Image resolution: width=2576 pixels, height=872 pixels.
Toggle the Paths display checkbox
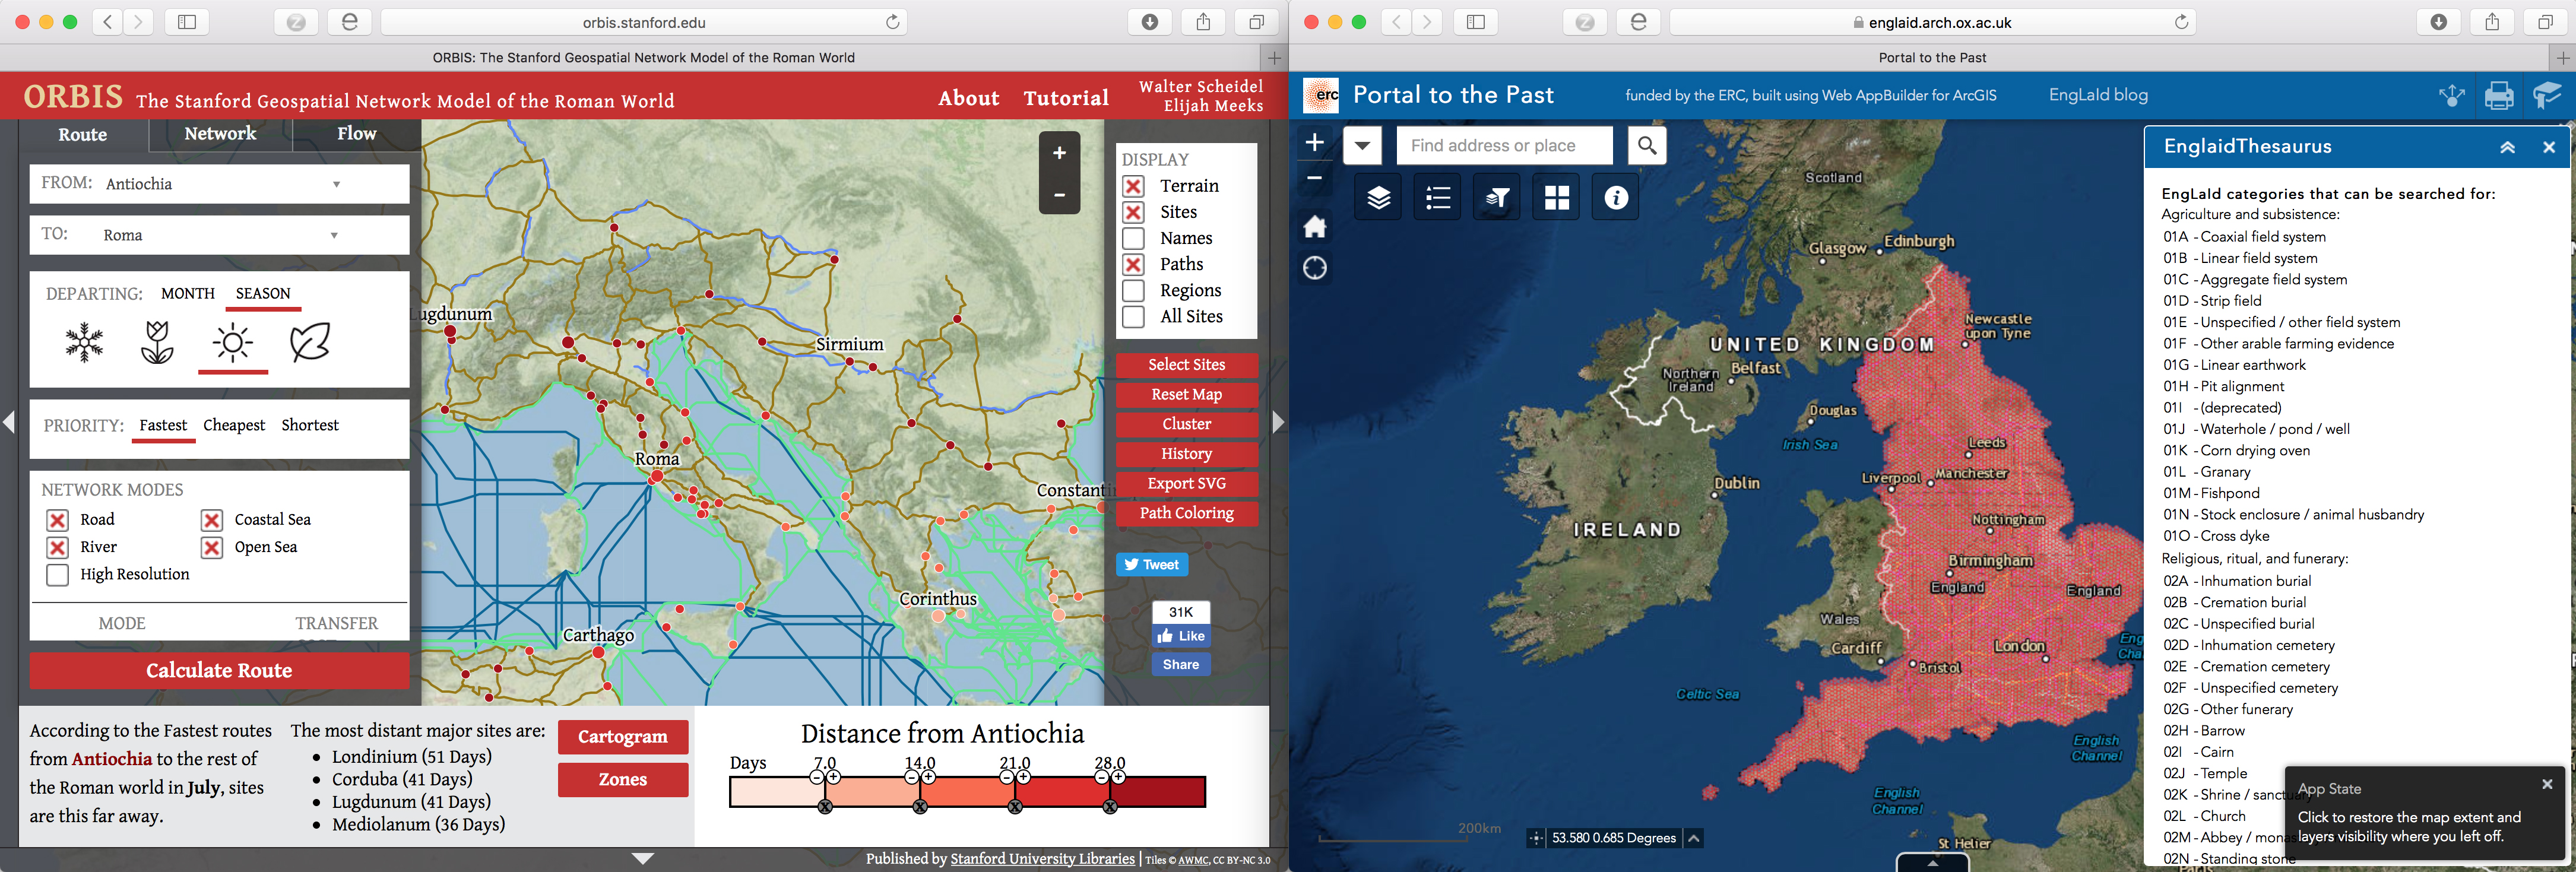point(1133,264)
